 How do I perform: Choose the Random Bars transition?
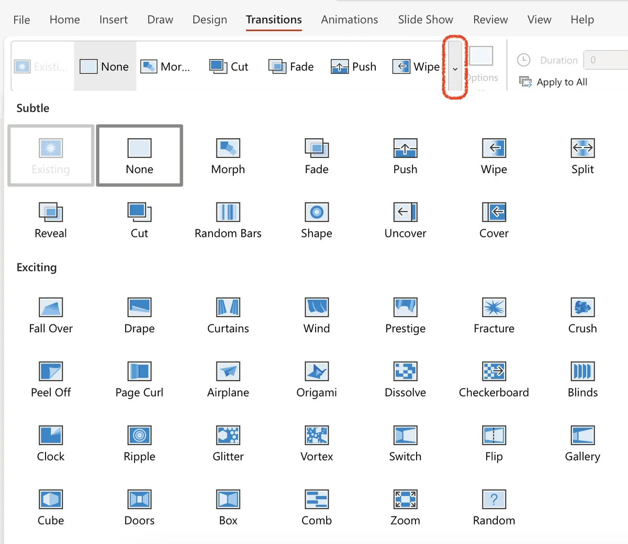coord(228,220)
